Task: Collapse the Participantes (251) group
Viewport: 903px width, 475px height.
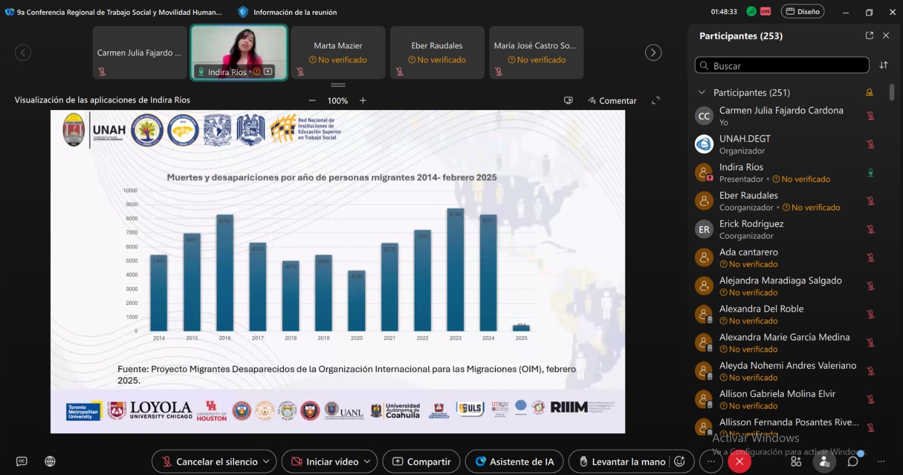Action: click(x=702, y=93)
